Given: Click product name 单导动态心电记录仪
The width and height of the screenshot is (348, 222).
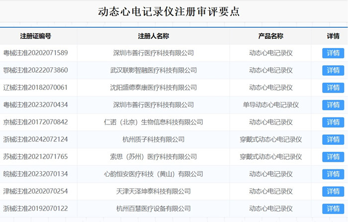Looking at the screenshot, I should tap(270, 105).
